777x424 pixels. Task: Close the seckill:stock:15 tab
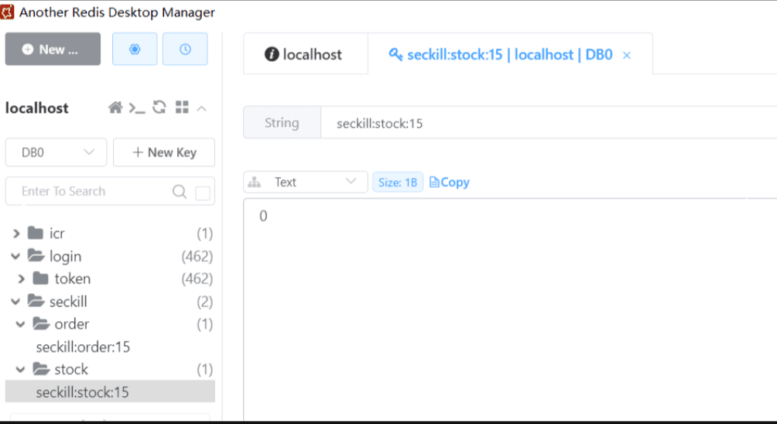click(x=627, y=55)
